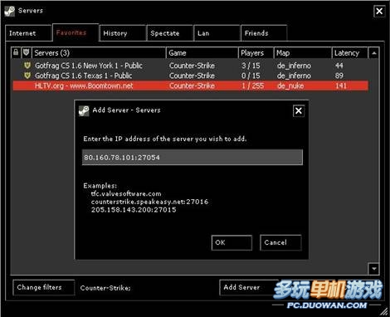The width and height of the screenshot is (390, 317).
Task: Open the Friends tab
Action: click(x=264, y=33)
